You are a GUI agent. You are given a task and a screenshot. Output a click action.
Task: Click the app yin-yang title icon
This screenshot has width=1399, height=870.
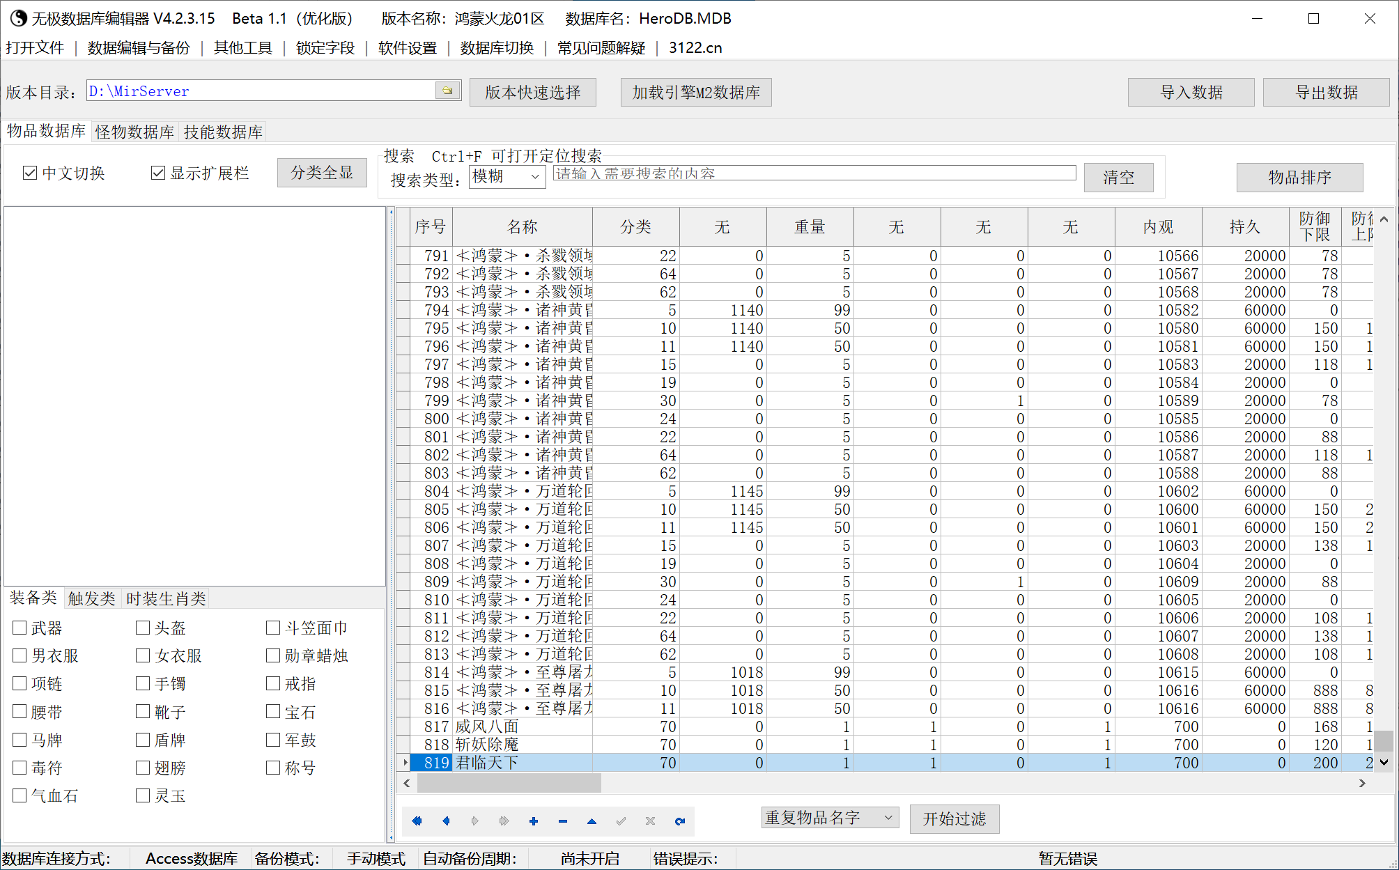point(19,18)
